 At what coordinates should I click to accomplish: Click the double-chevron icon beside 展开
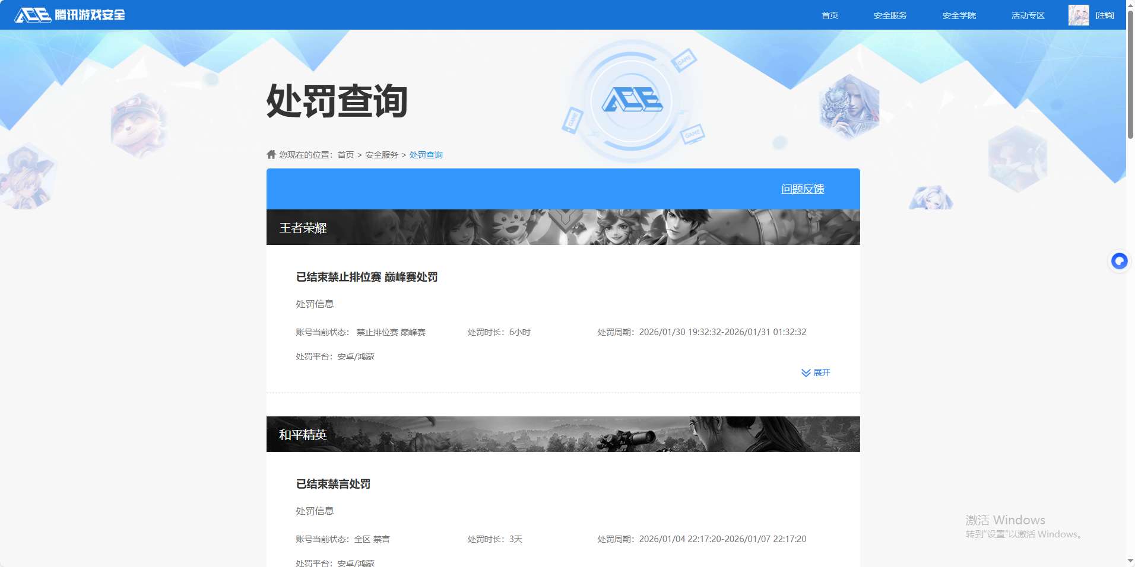coord(806,372)
